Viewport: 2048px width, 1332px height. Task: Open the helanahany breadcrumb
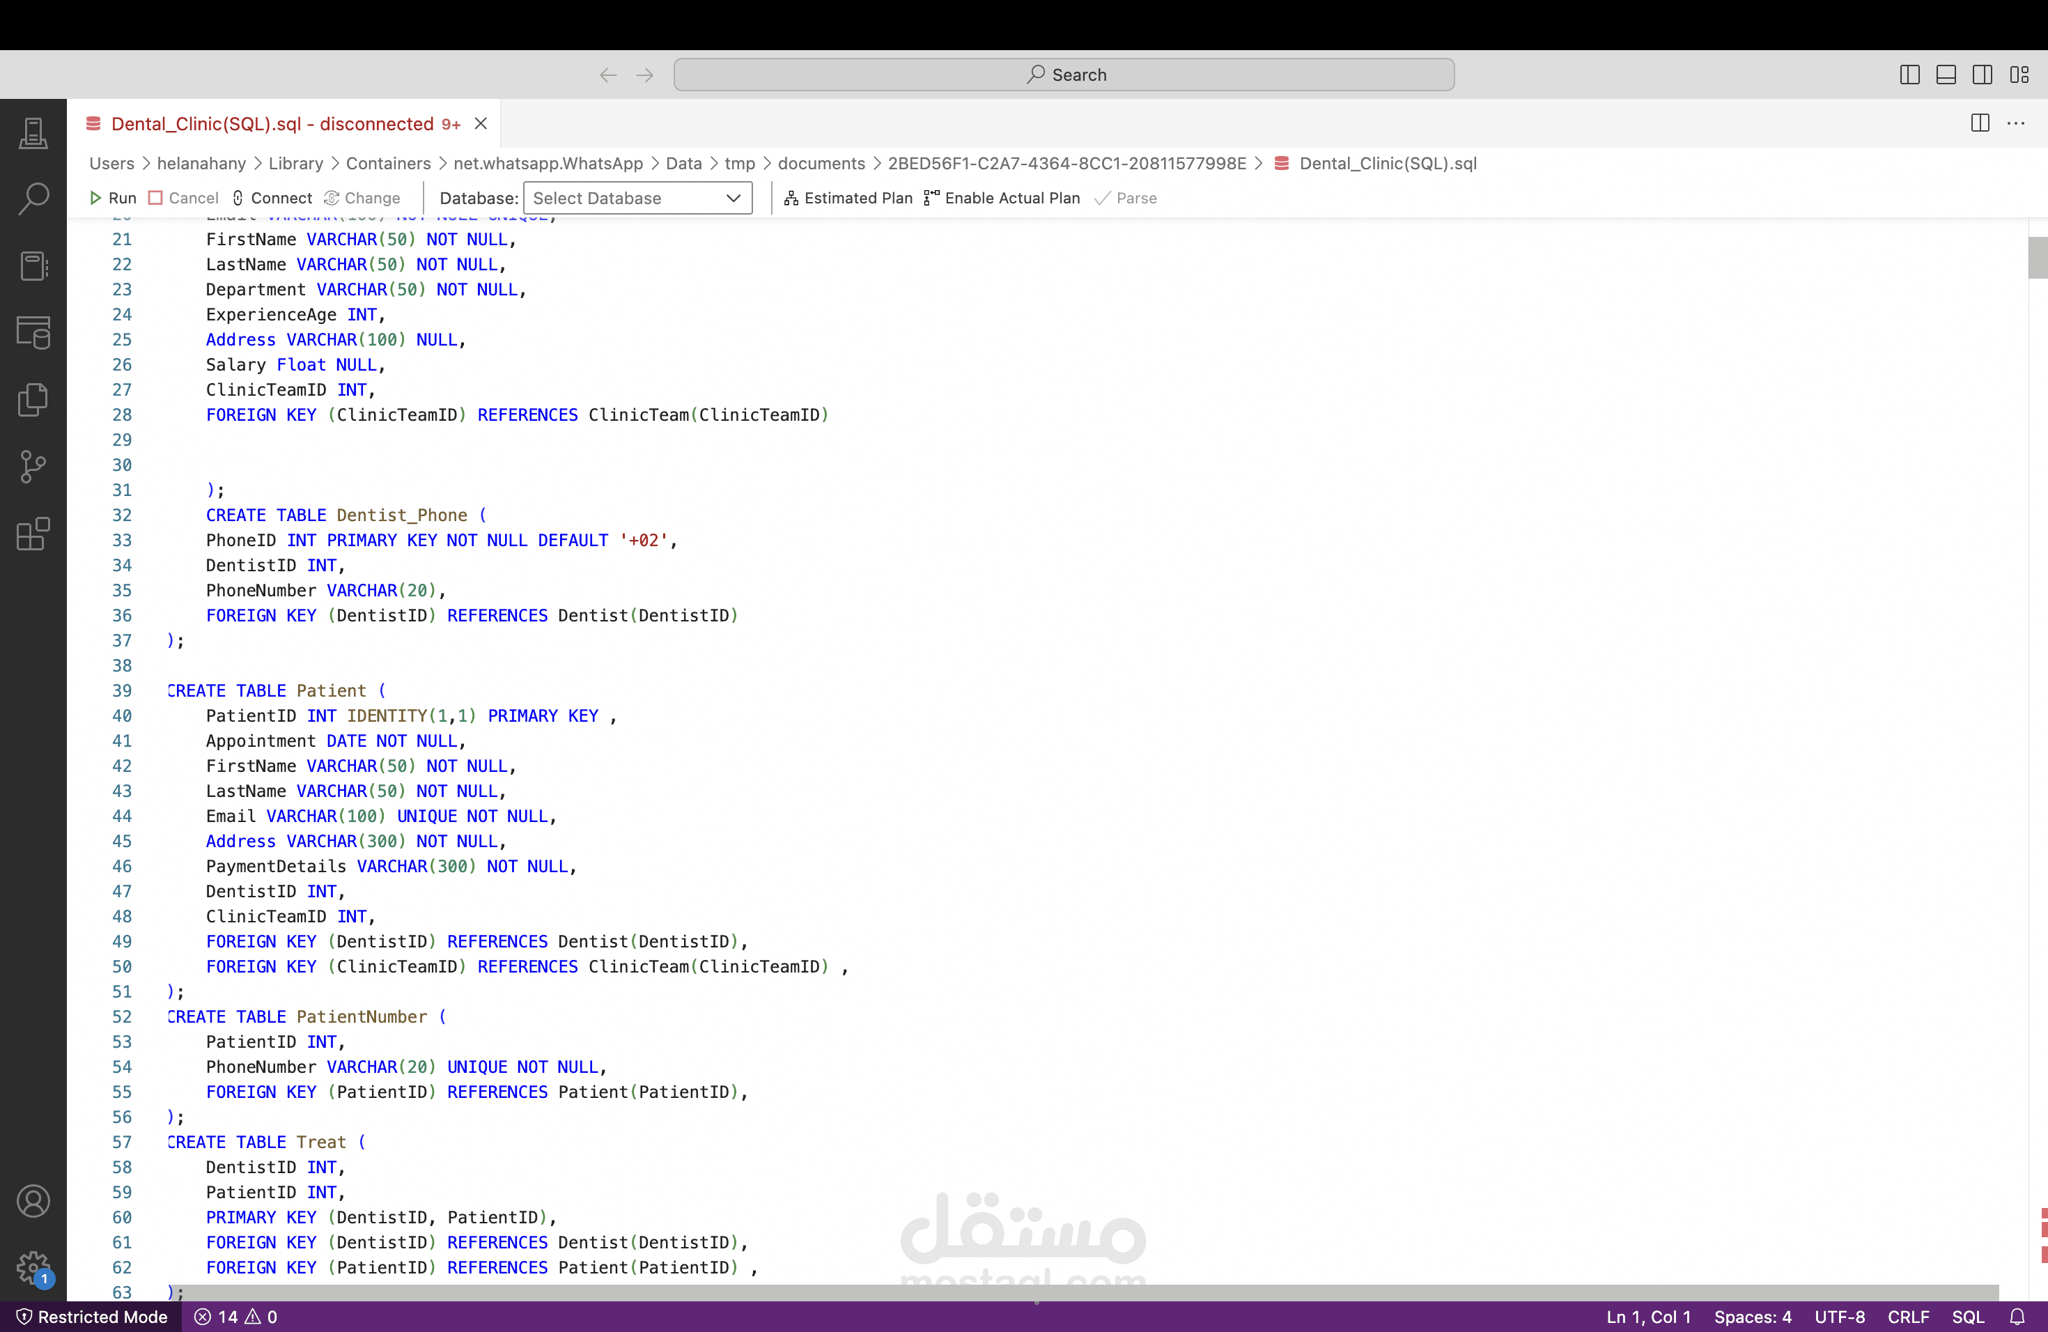click(x=201, y=164)
